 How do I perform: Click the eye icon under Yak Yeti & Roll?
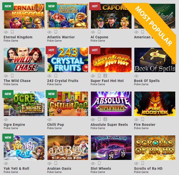click(x=6, y=163)
